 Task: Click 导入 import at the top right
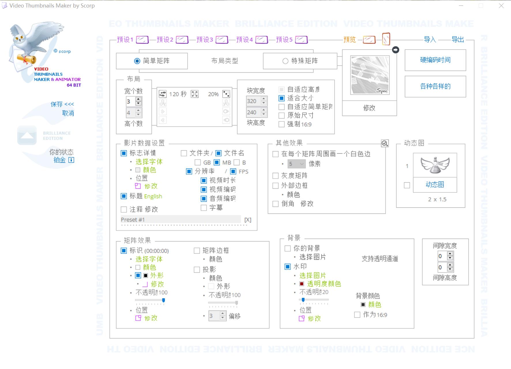(x=430, y=40)
